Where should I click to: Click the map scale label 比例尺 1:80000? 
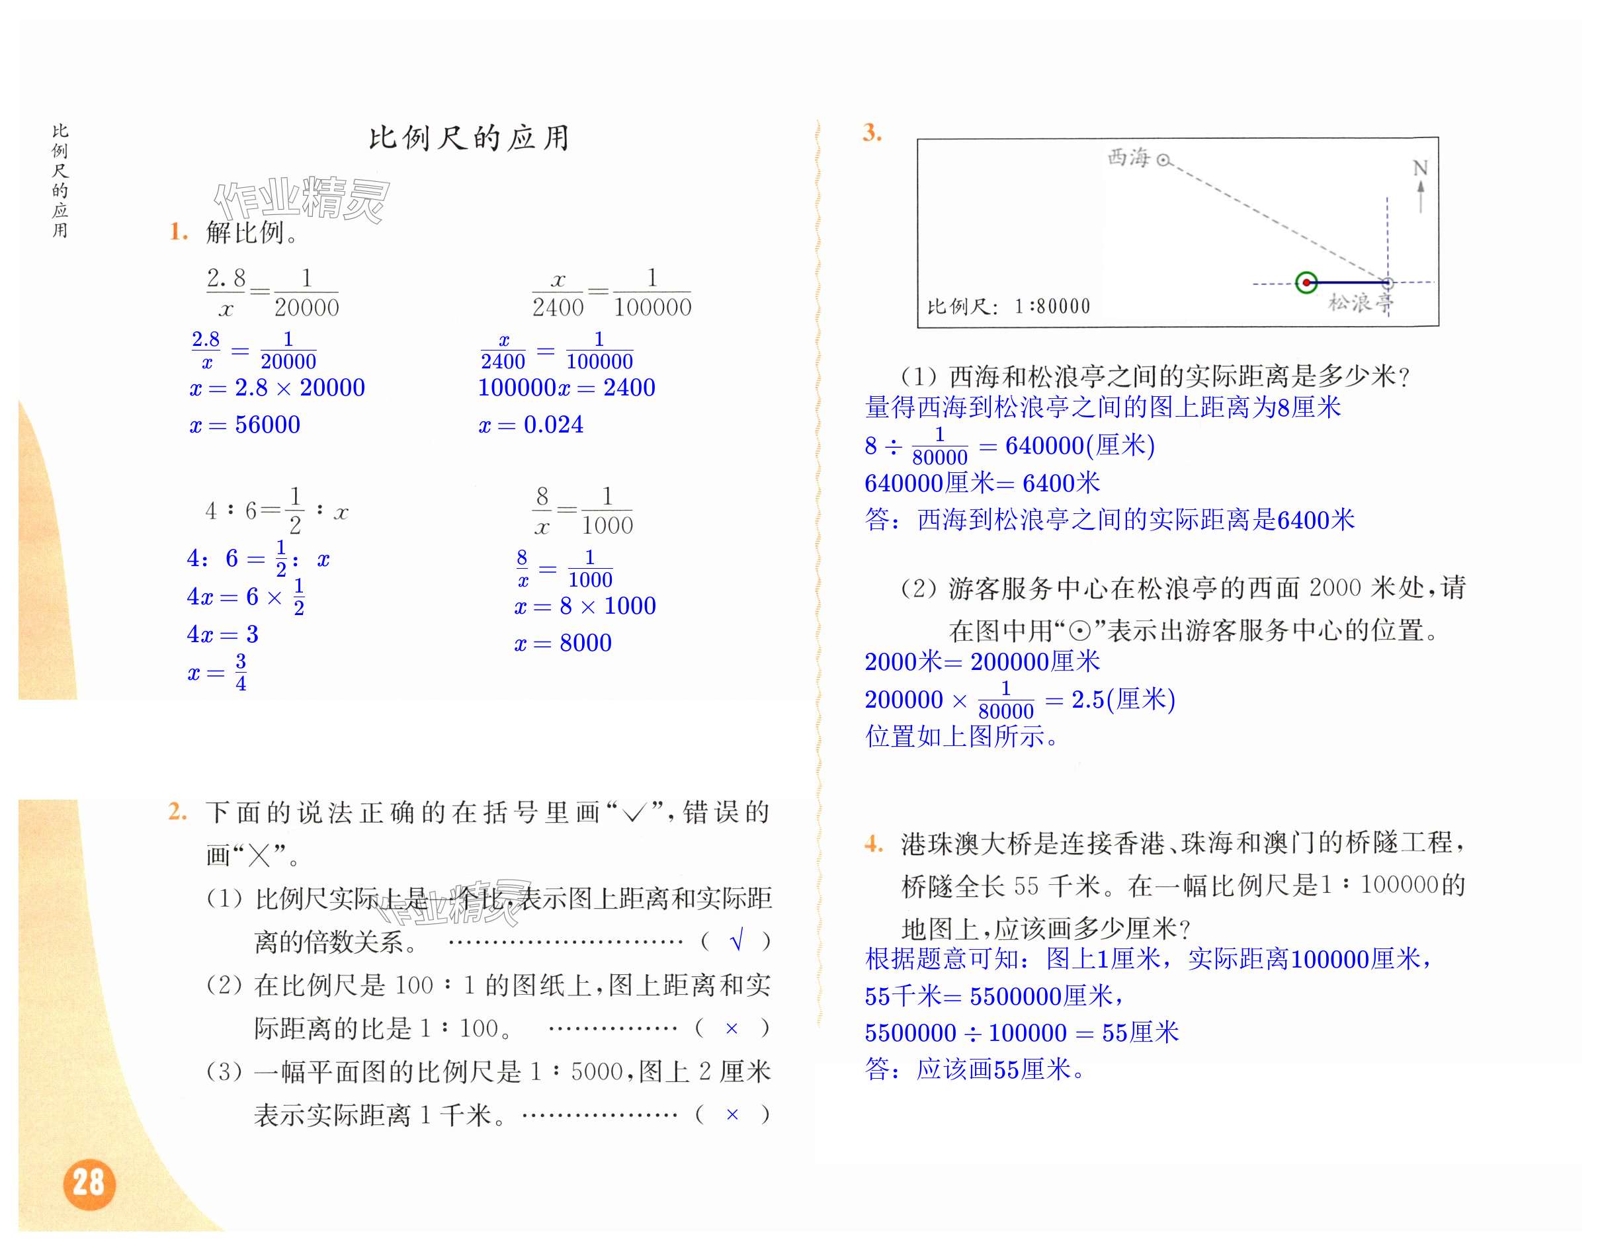tap(1009, 306)
